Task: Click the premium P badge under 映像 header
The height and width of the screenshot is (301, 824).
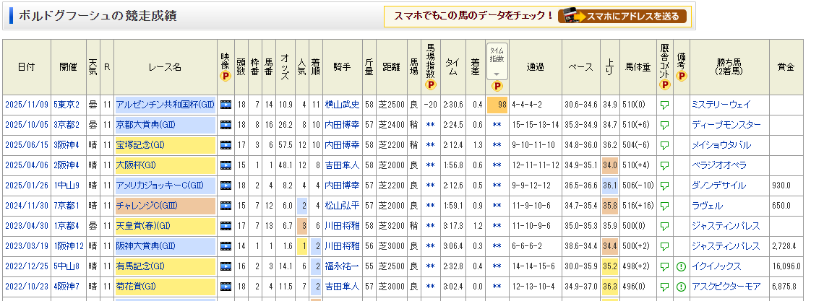Action: tap(226, 75)
